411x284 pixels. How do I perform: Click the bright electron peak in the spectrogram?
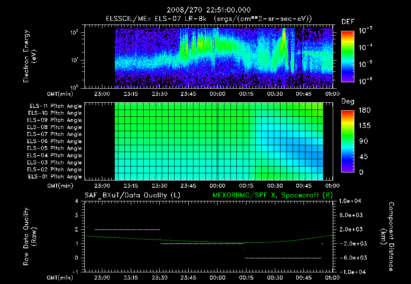click(x=284, y=39)
